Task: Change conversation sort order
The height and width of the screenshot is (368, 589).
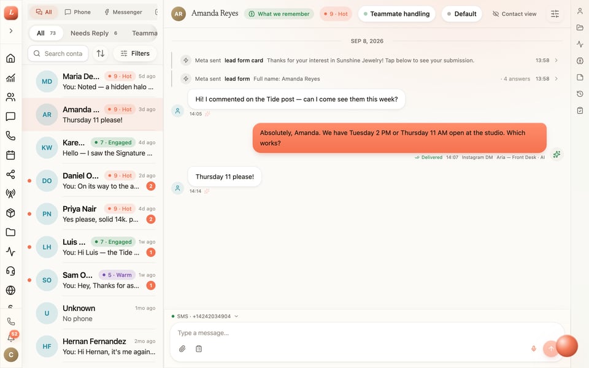Action: pyautogui.click(x=100, y=53)
